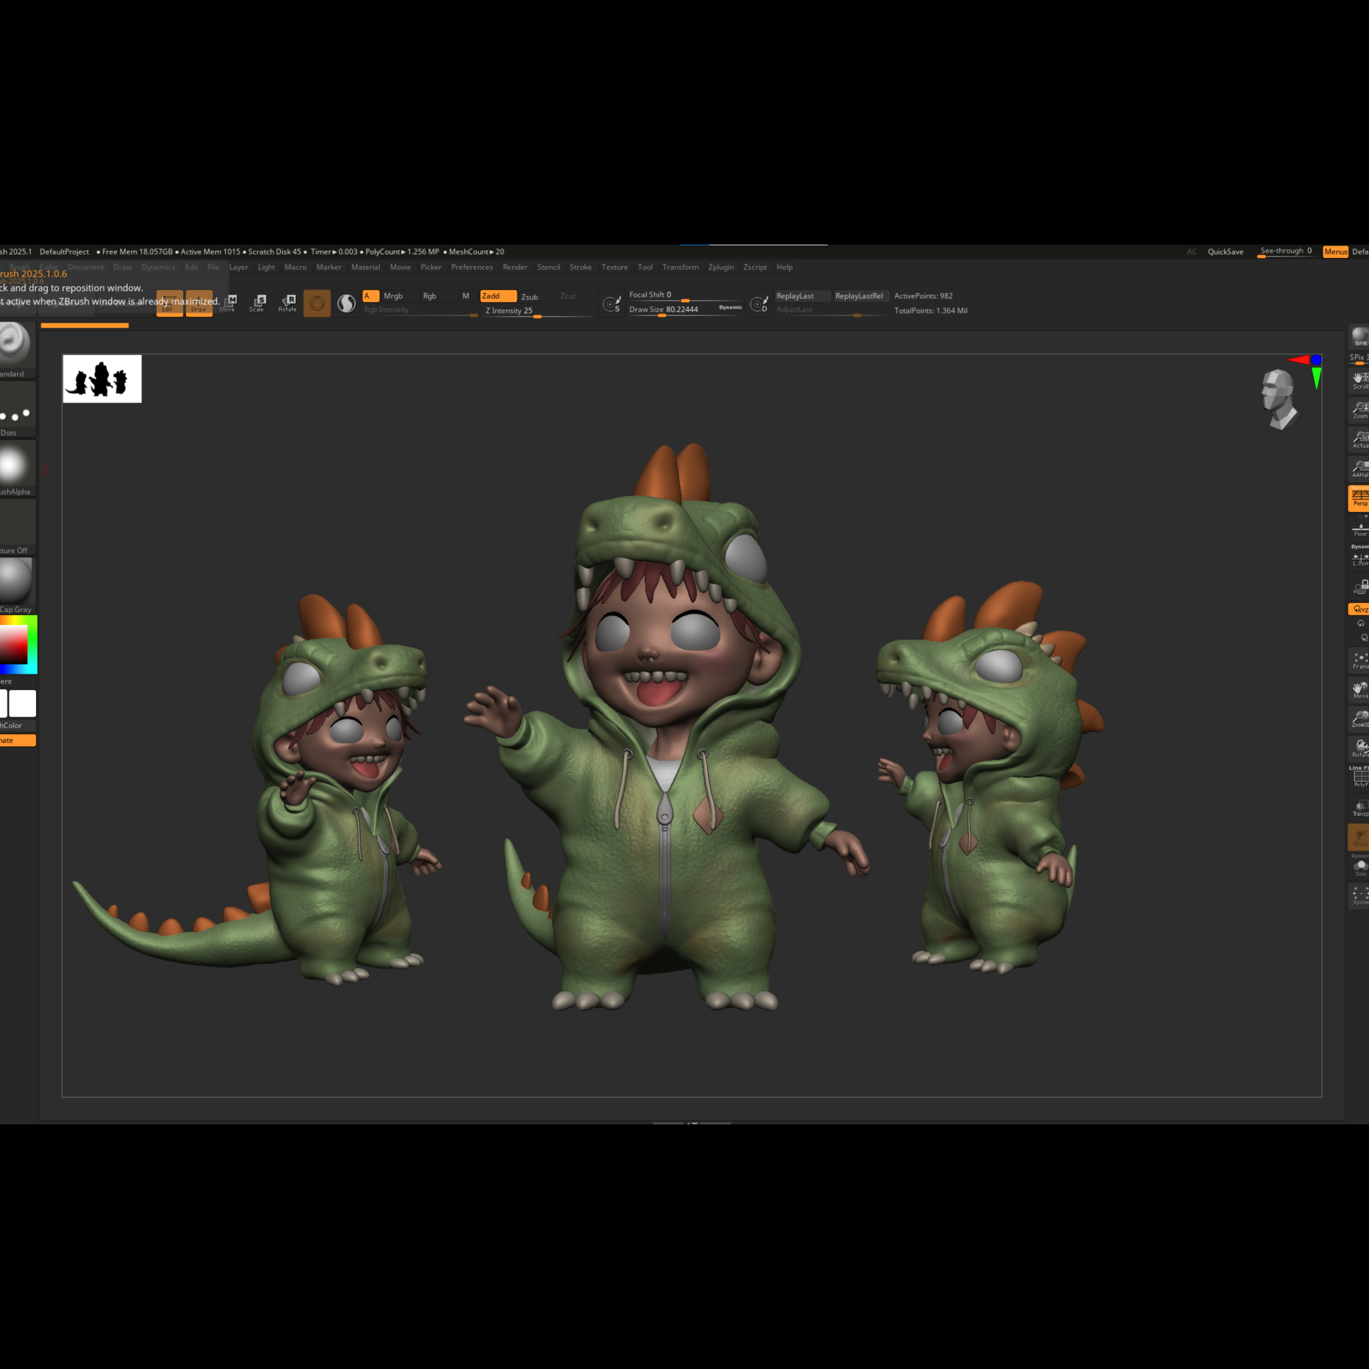Click the Zoom3D icon
1369x1369 pixels.
point(1359,719)
